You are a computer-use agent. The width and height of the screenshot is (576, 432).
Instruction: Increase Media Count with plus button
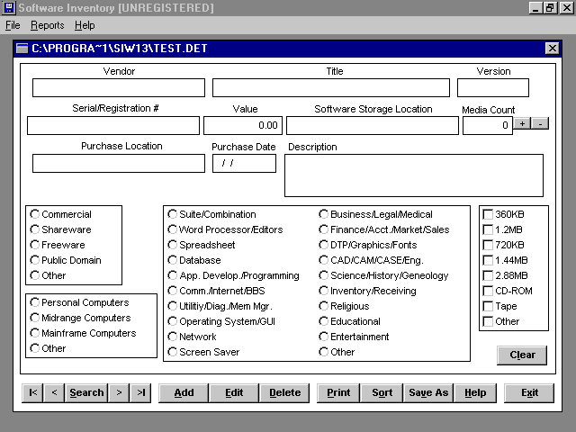tap(522, 124)
